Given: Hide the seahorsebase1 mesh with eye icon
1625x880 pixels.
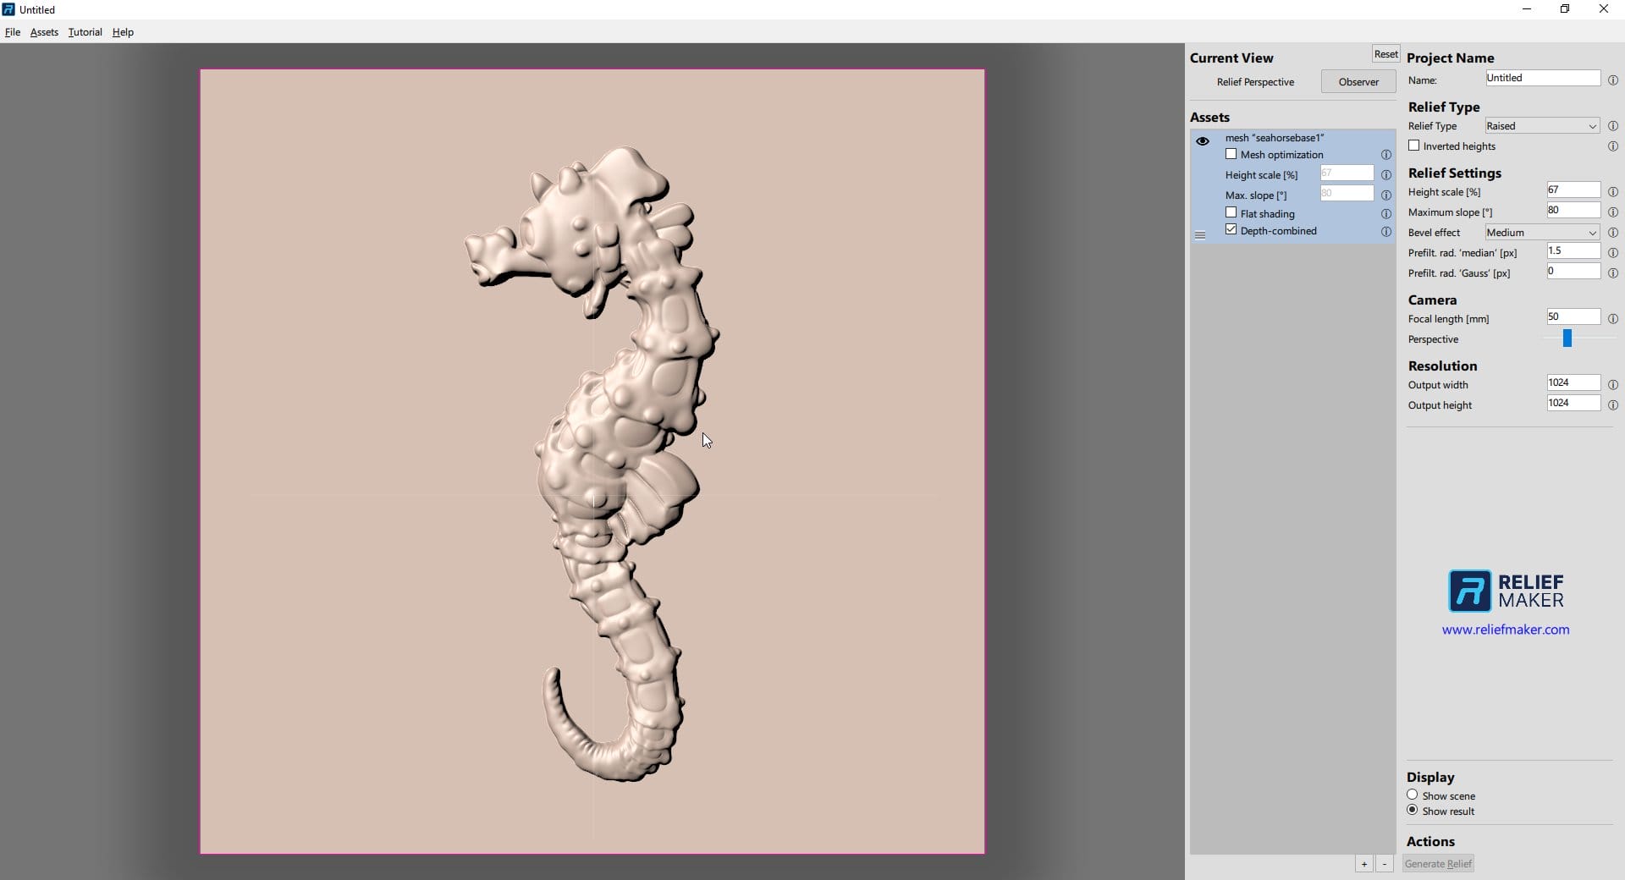Looking at the screenshot, I should coord(1202,141).
